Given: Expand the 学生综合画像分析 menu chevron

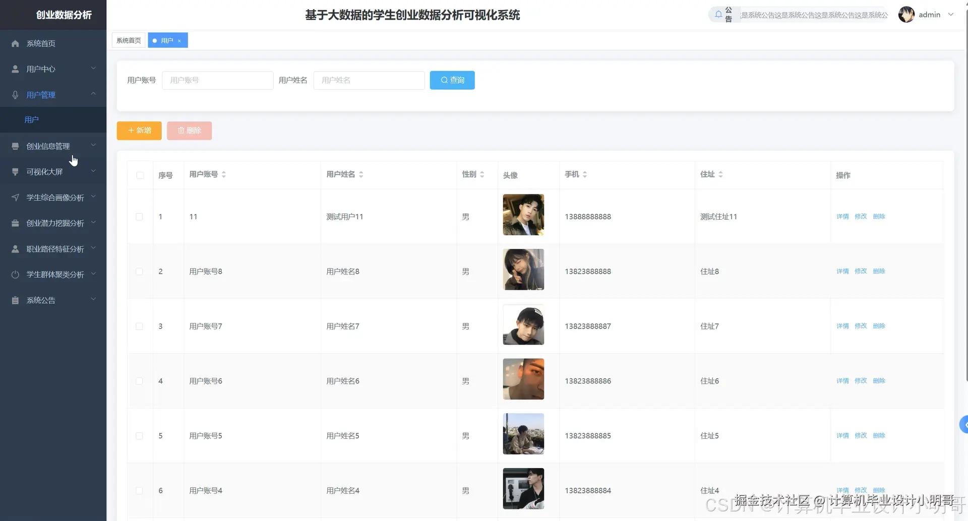Looking at the screenshot, I should [x=93, y=197].
